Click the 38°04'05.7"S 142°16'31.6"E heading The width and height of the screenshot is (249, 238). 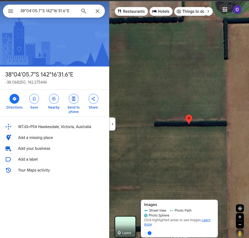39,74
